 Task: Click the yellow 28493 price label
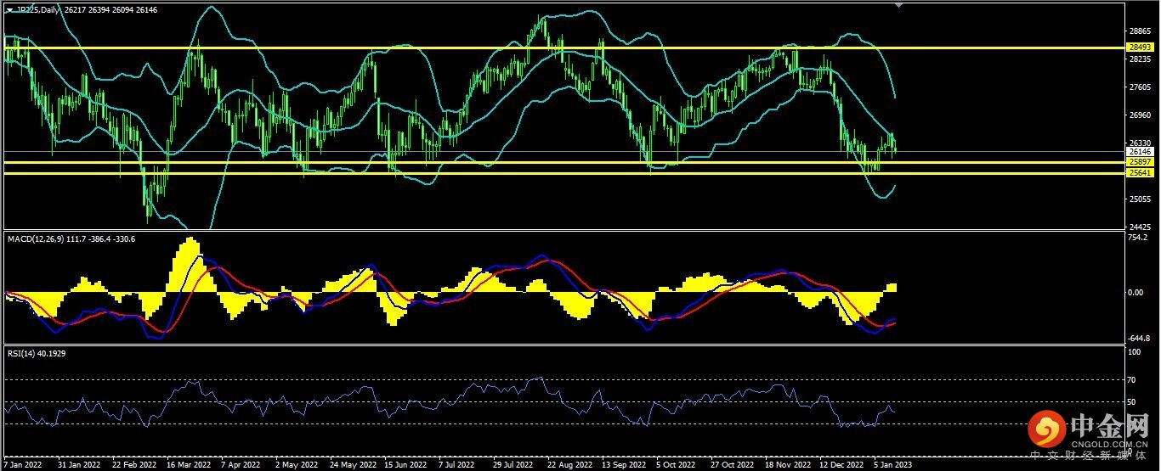(x=1139, y=48)
